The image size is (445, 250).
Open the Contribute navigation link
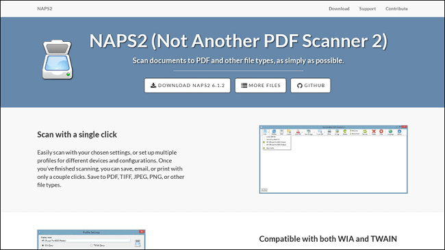396,8
